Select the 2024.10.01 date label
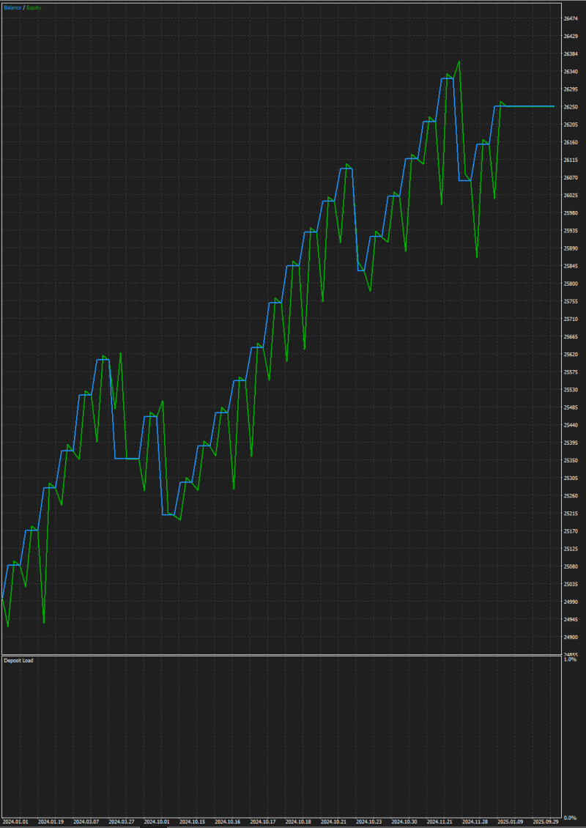Image resolution: width=586 pixels, height=828 pixels. point(157,821)
